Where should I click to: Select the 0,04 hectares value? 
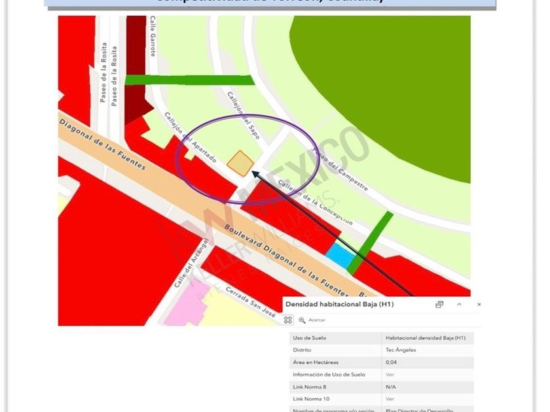[x=391, y=362]
